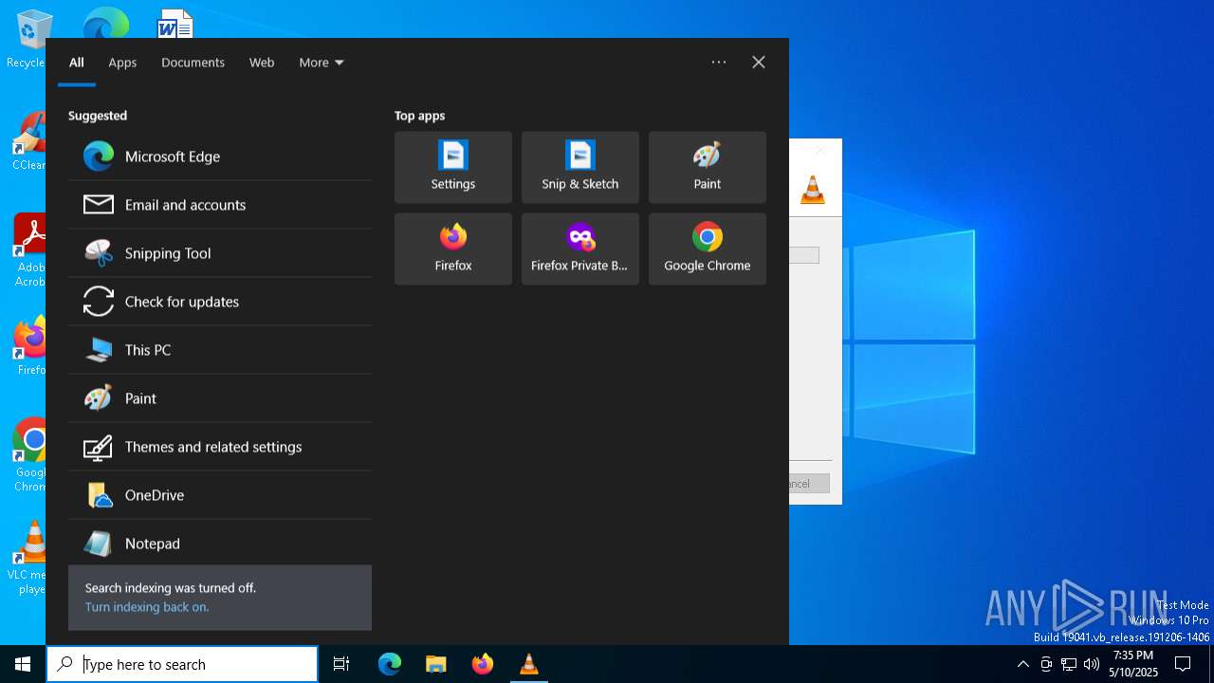Launch Paint from suggested list
The image size is (1214, 683).
click(220, 398)
